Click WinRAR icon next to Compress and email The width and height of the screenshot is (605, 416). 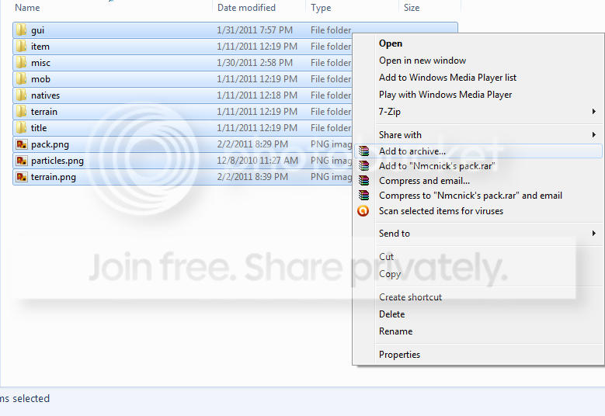click(363, 181)
